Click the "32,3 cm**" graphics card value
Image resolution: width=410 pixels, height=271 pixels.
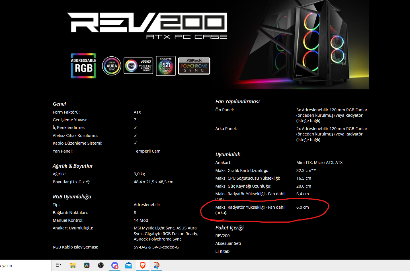(x=306, y=171)
